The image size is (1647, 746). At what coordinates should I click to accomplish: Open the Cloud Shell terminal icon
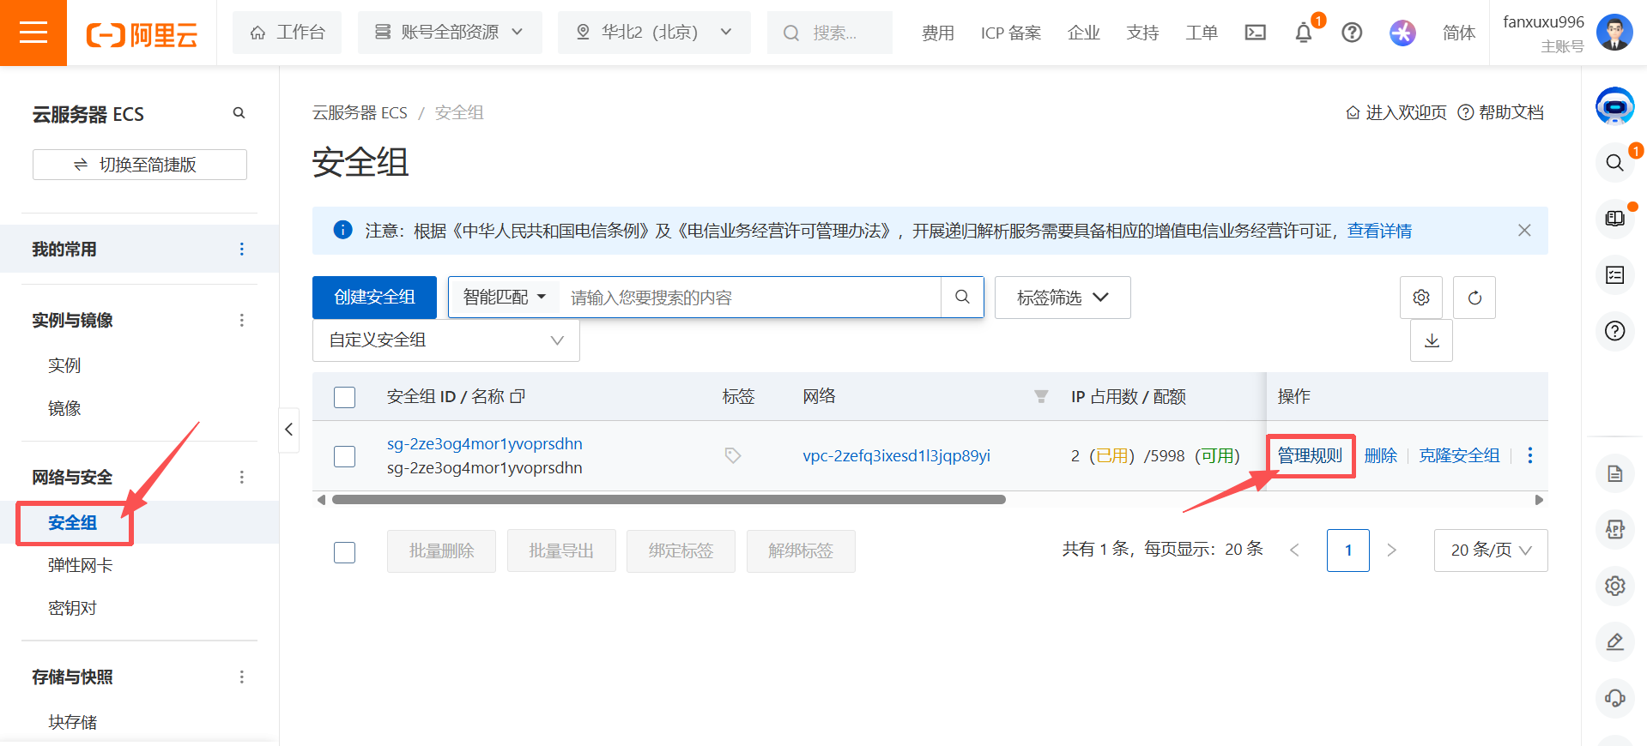point(1256,33)
